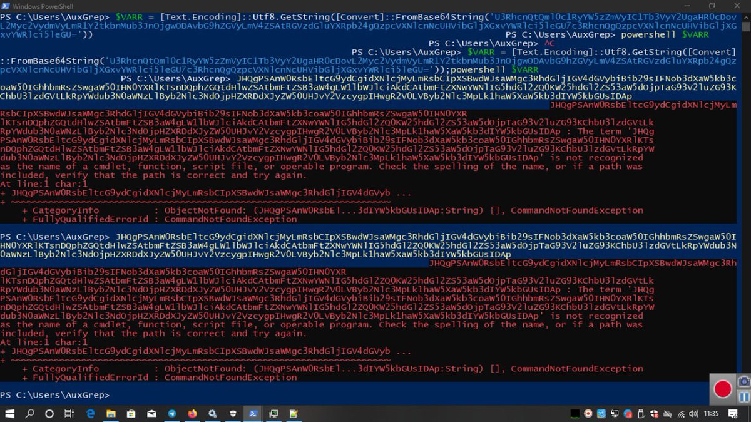This screenshot has width=751, height=422.
Task: Open the Microsoft Store
Action: point(130,414)
